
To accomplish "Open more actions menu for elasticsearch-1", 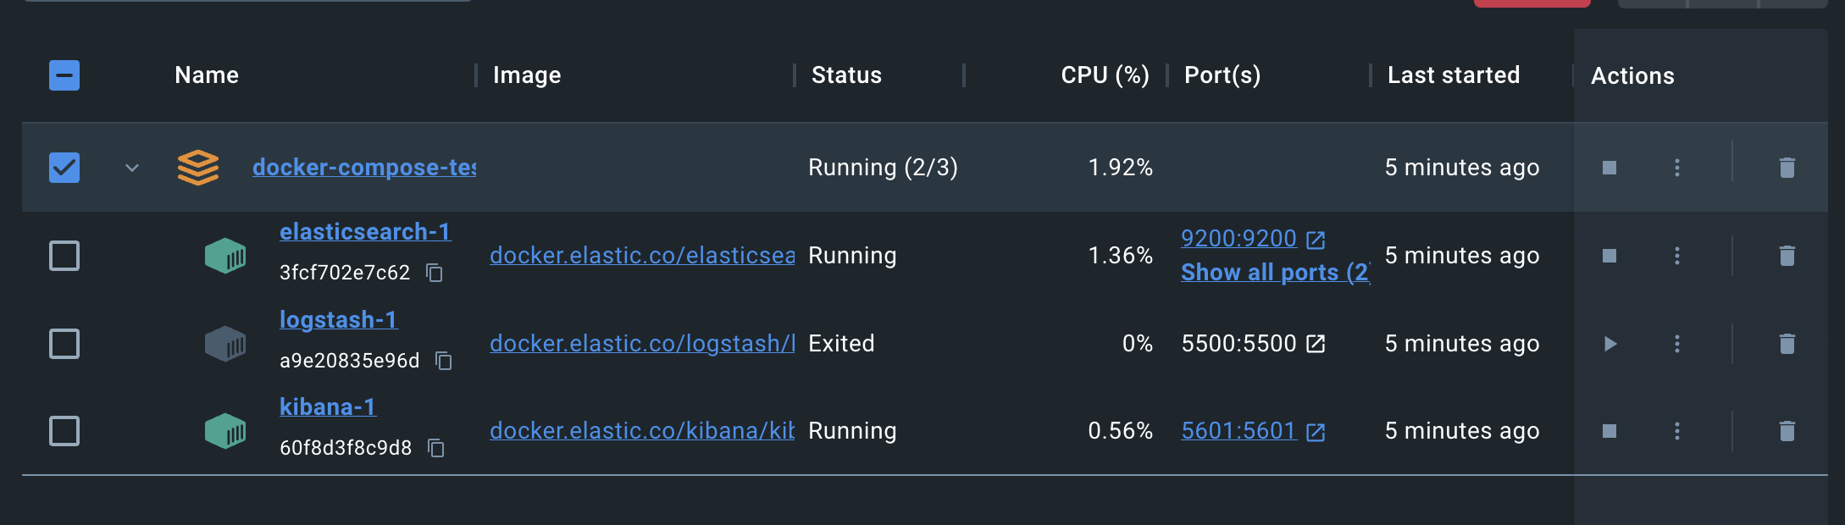I will (1676, 256).
